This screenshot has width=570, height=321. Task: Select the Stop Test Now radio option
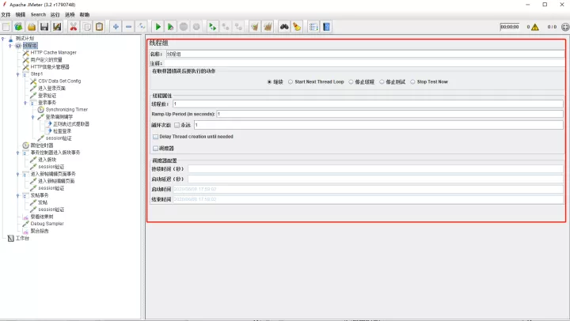tap(412, 82)
